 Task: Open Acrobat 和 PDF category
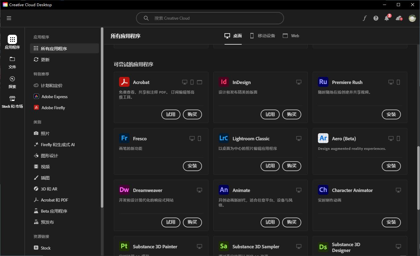pos(64,200)
